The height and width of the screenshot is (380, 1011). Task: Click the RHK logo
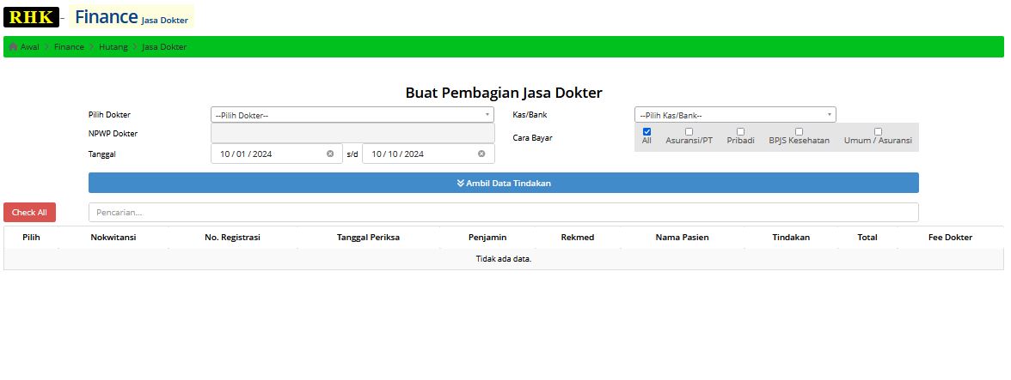31,17
